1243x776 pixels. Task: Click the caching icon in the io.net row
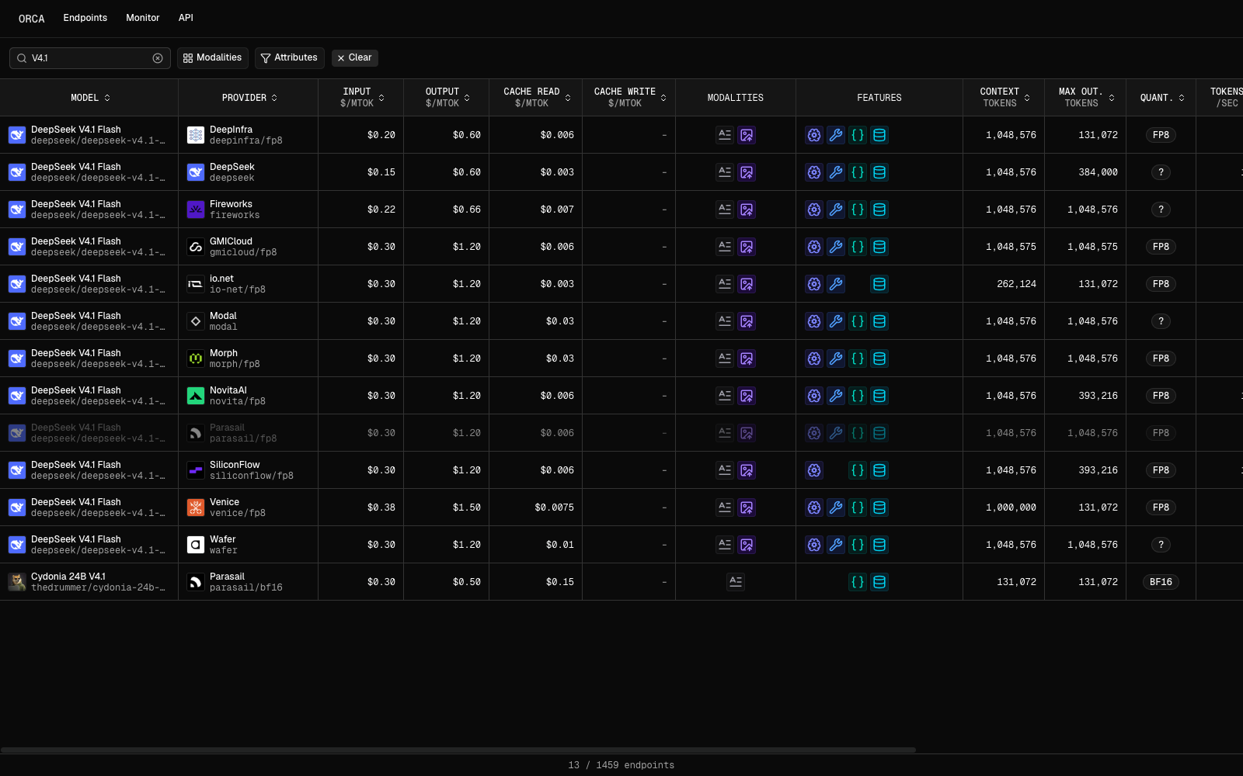point(879,284)
